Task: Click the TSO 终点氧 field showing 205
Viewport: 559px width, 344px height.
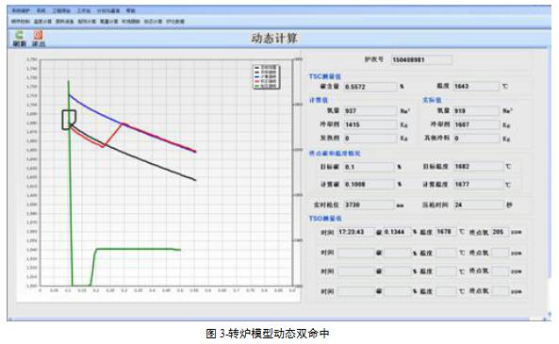Action: [x=500, y=232]
